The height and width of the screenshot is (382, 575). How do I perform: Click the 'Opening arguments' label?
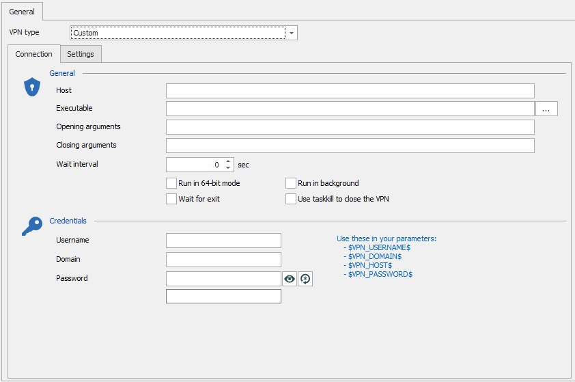[88, 126]
